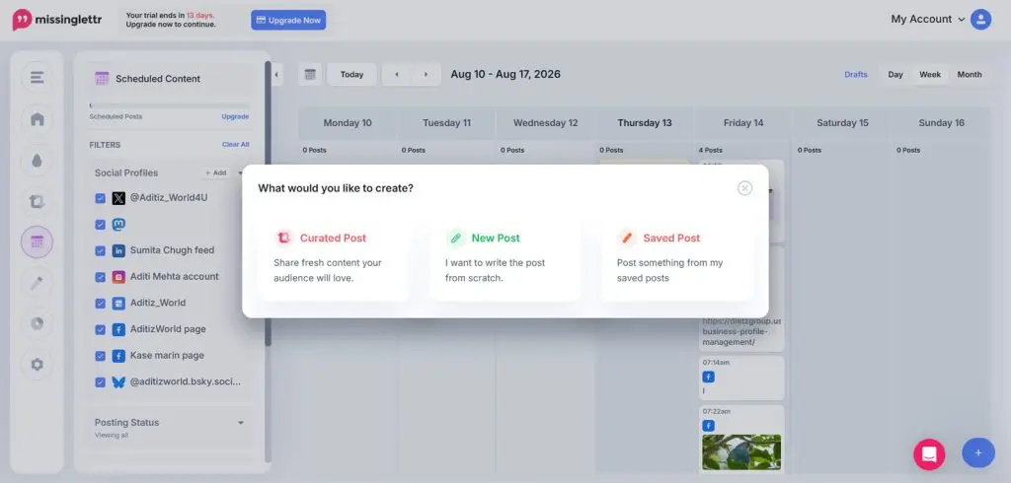The height and width of the screenshot is (483, 1011).
Task: Open the Analytics pie chart icon
Action: tap(37, 323)
